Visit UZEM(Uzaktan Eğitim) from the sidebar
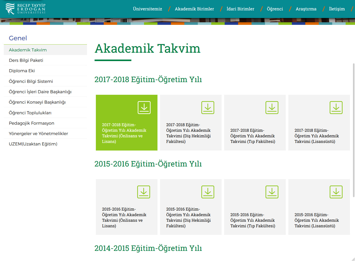 33,144
